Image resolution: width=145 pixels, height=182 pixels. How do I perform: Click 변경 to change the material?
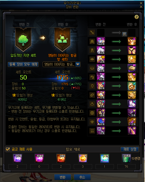(x=136, y=158)
